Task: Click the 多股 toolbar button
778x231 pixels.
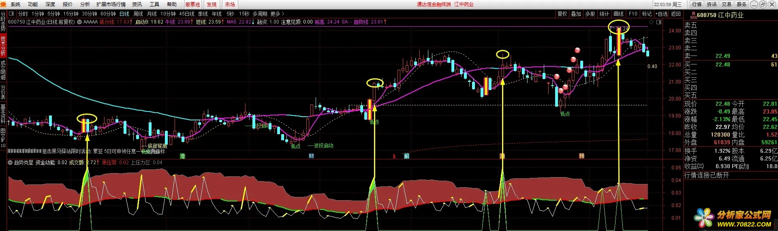Action: click(x=590, y=14)
